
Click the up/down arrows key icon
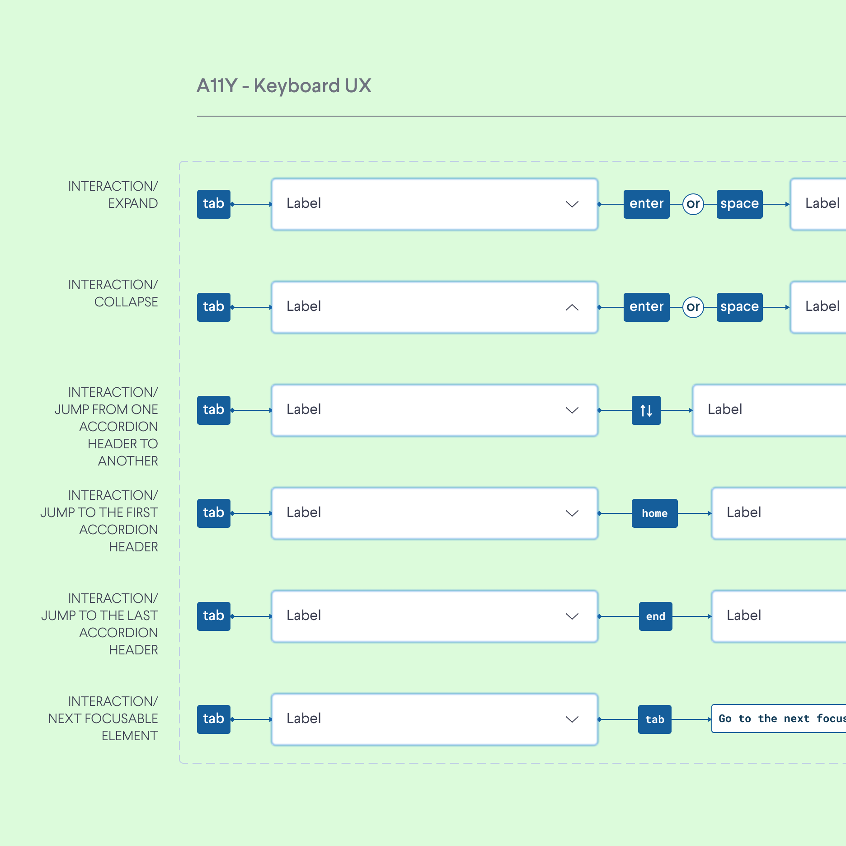pyautogui.click(x=646, y=410)
